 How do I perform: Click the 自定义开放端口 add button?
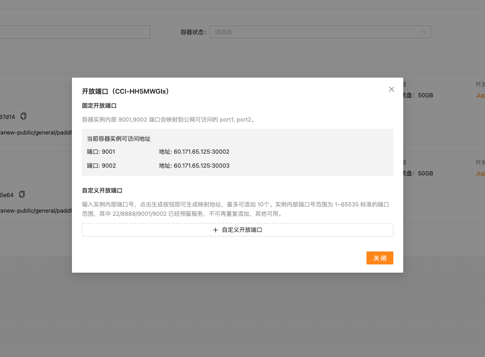(x=238, y=230)
